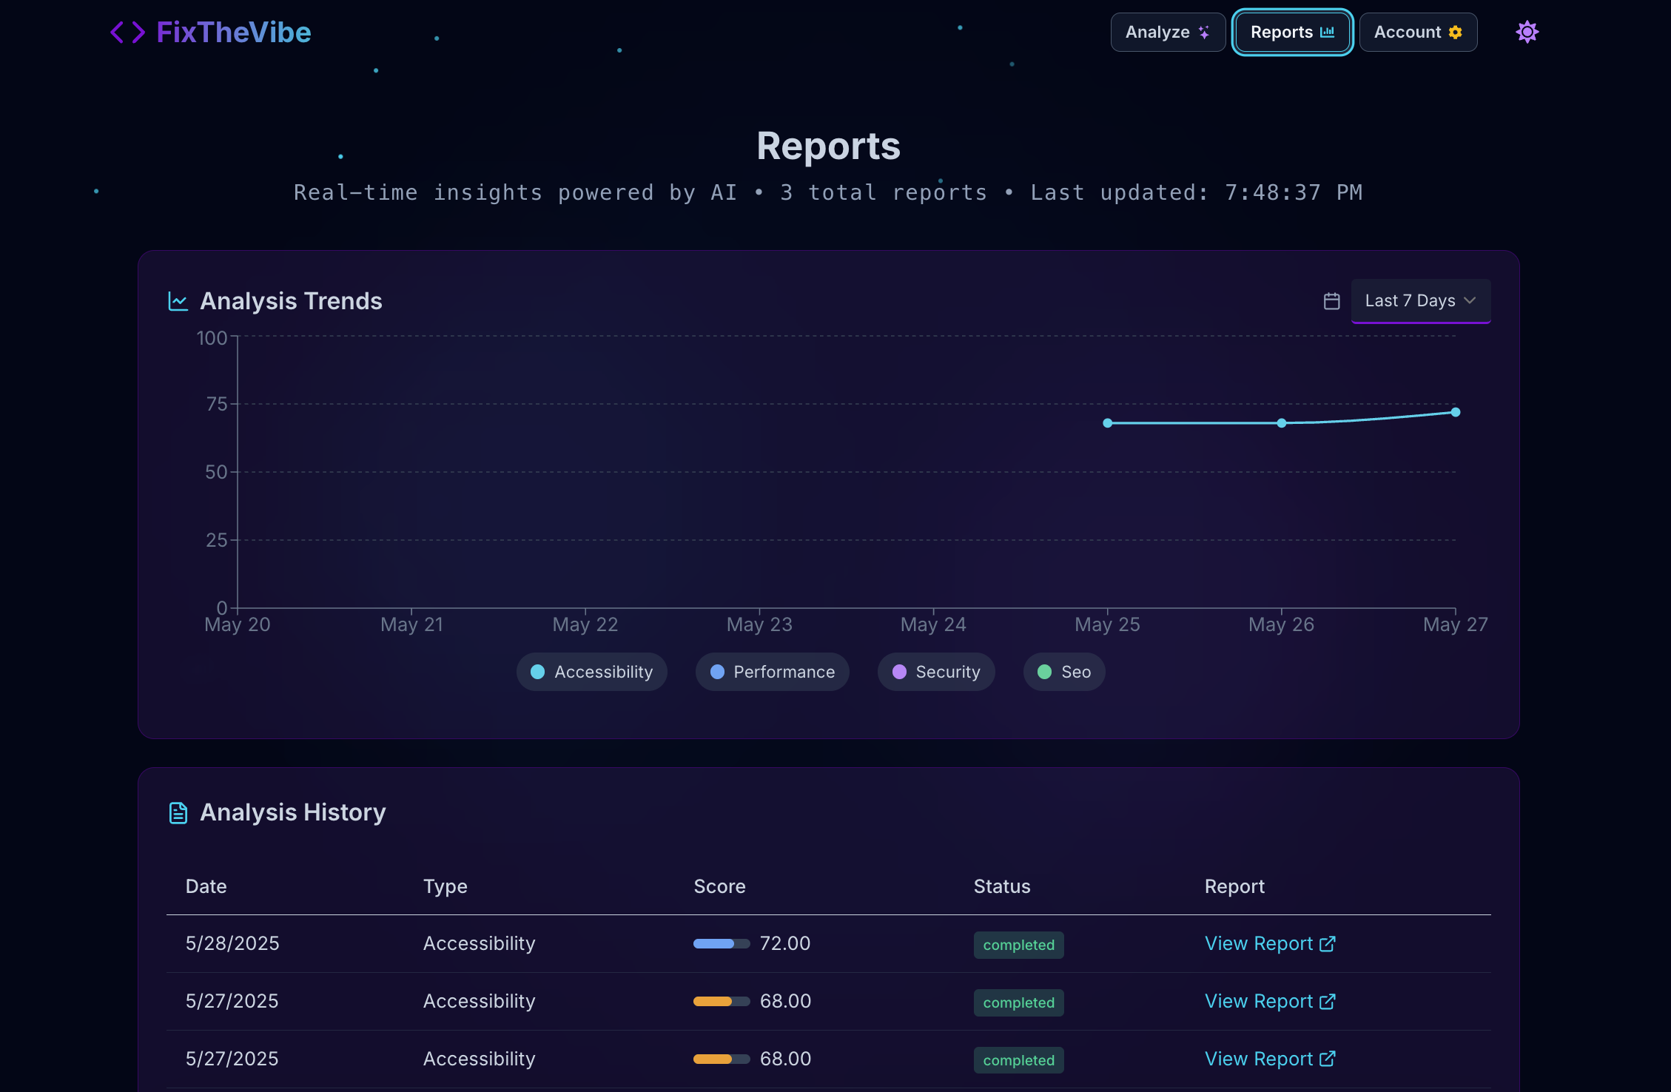Click the calendar icon beside Last 7 Days

coord(1331,301)
